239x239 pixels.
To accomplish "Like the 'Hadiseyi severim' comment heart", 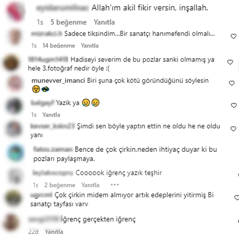I will coord(230,62).
